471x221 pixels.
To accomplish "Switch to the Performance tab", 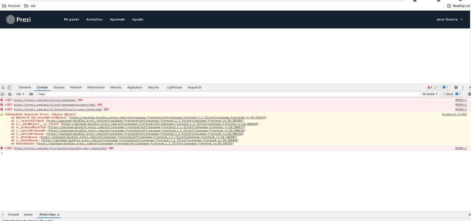I will (96, 87).
